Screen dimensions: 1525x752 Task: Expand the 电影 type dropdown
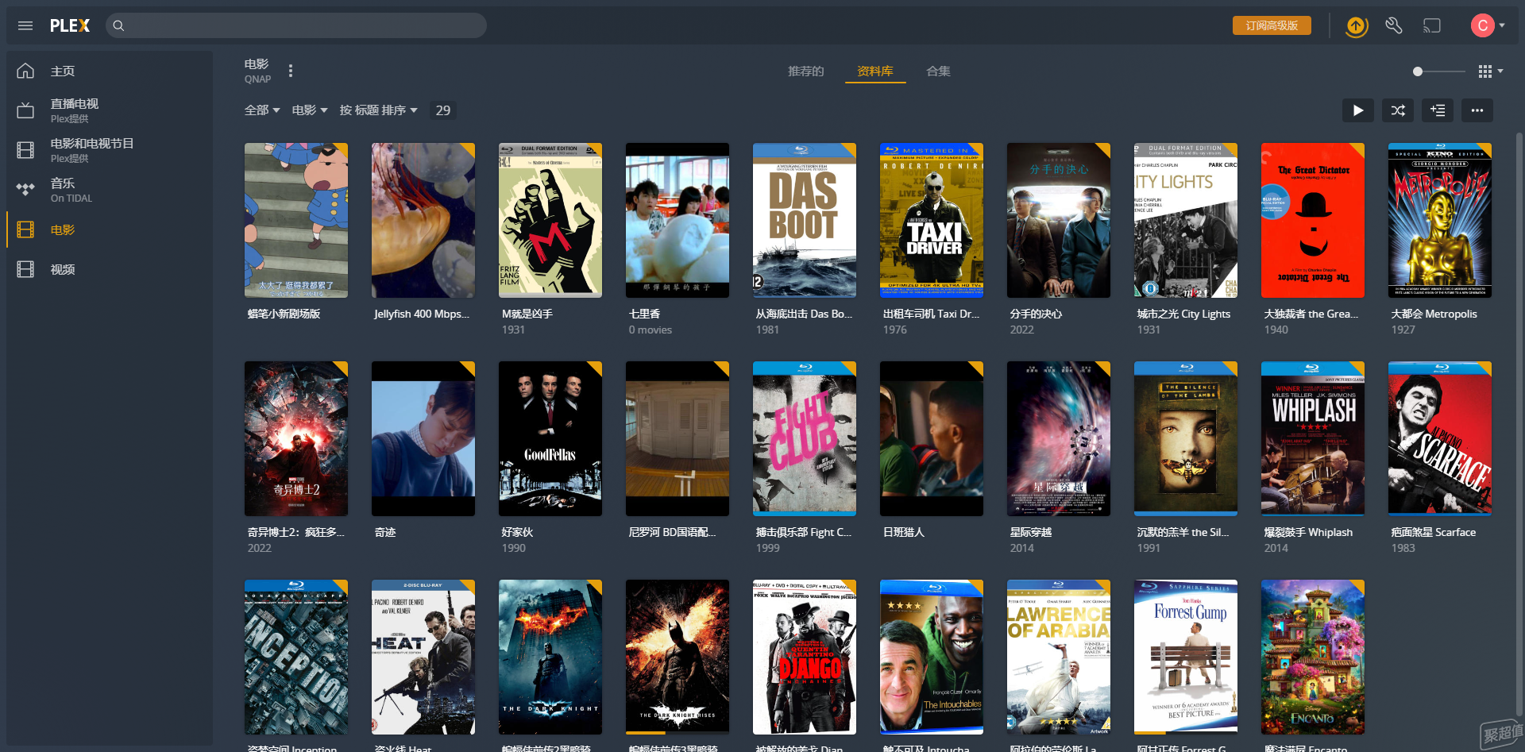[x=310, y=110]
